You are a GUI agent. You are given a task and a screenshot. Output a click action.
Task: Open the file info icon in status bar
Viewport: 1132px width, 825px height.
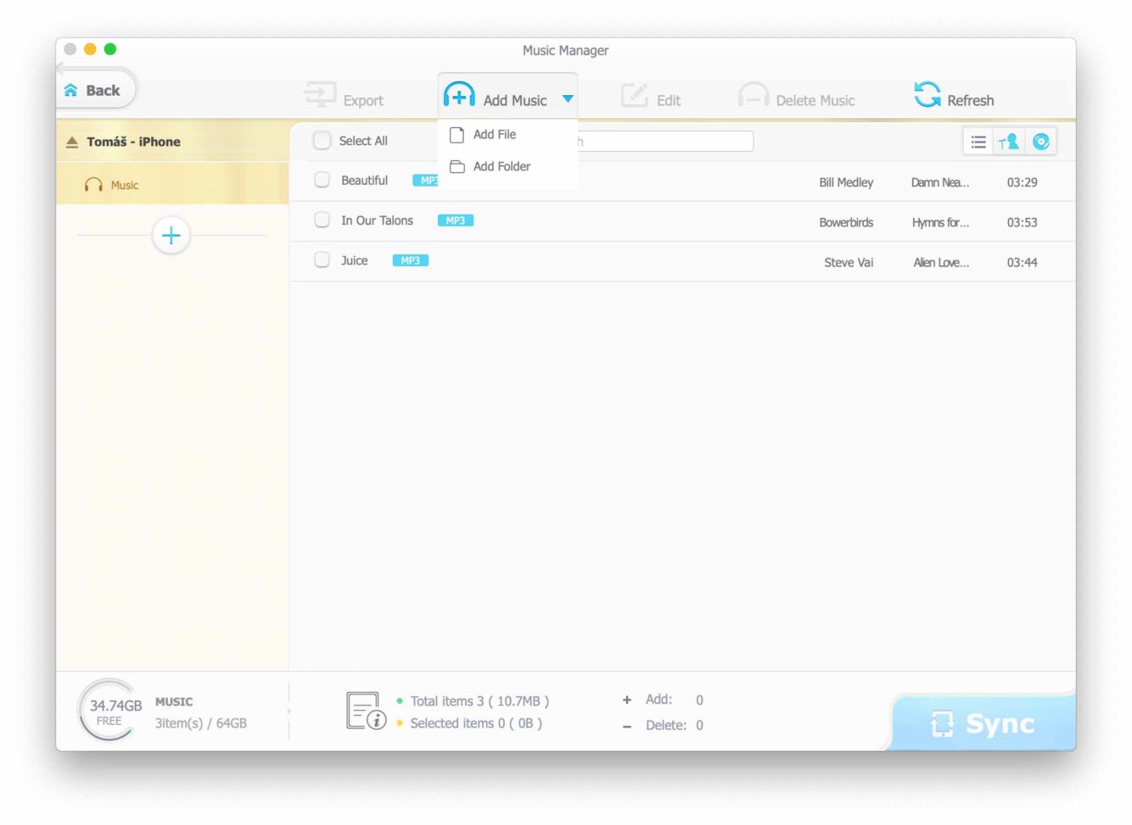coord(366,711)
